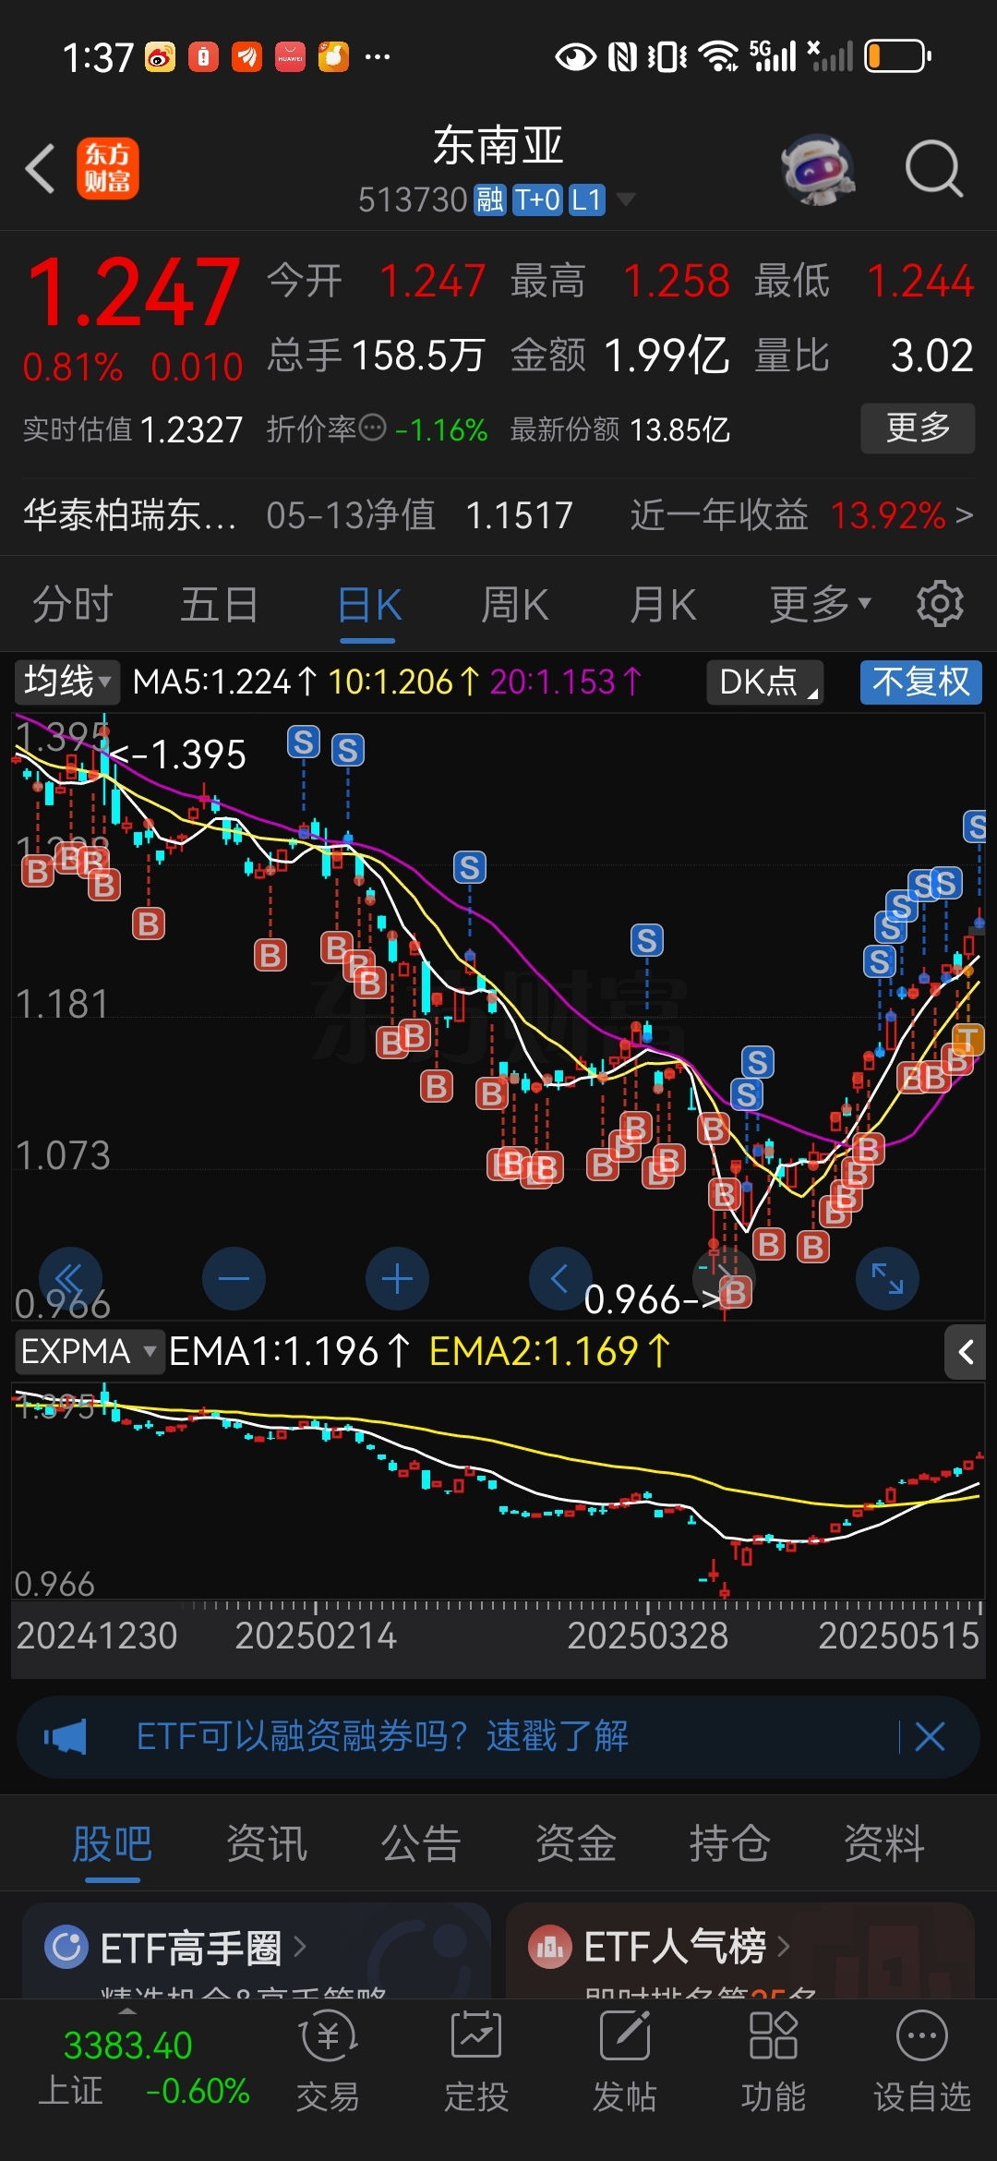Open the 资料 profile tab
Image resolution: width=997 pixels, height=2161 pixels.
coord(884,1845)
